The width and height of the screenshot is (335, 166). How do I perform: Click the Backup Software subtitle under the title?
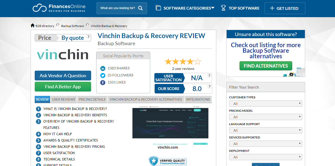116,43
